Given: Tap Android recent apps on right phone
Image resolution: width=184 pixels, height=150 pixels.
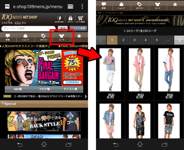Looking at the screenshot, I should [164, 144].
